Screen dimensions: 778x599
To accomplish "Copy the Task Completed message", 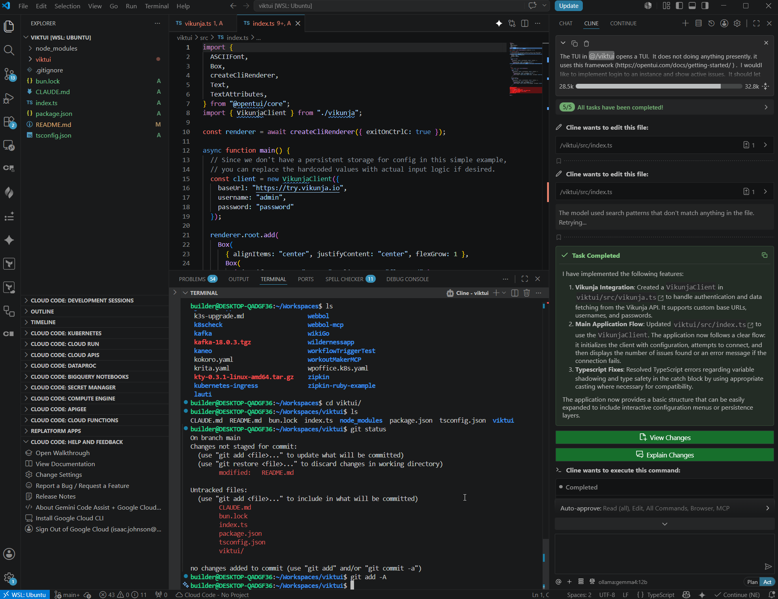I will (x=765, y=255).
